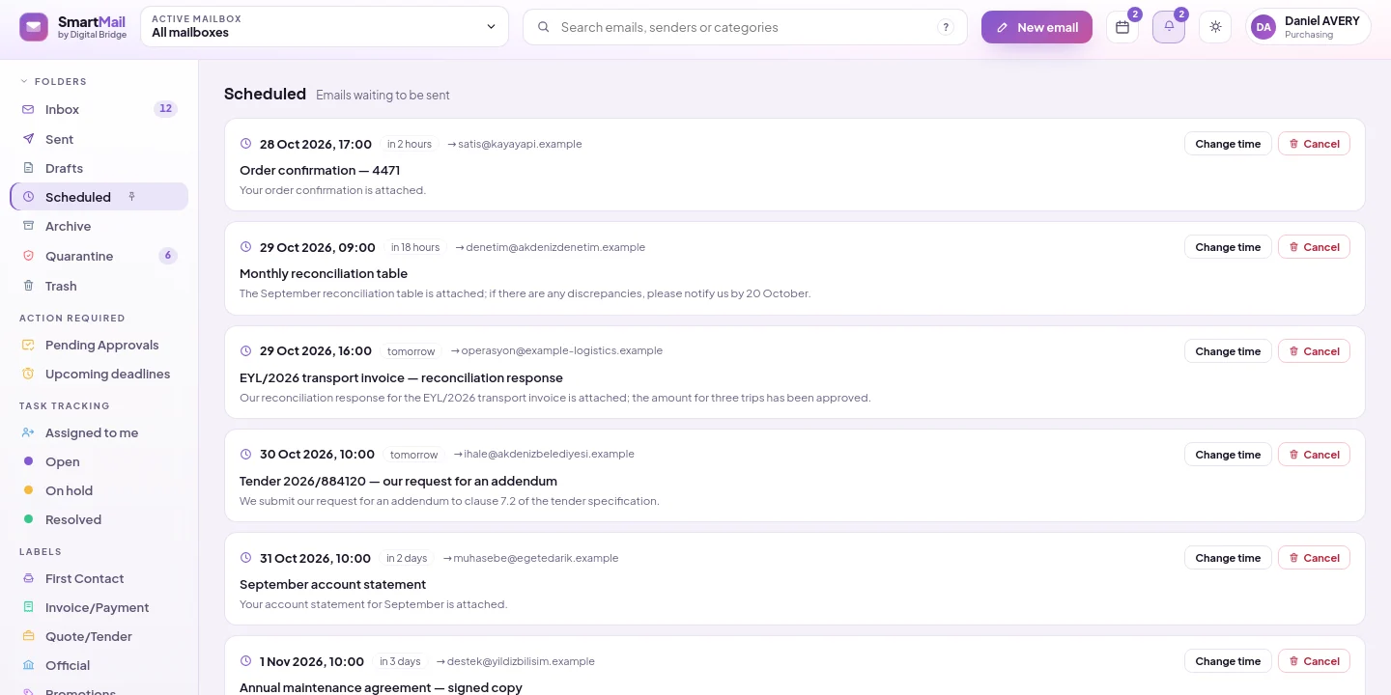
Task: Click the Official building icon
Action: [x=28, y=665]
